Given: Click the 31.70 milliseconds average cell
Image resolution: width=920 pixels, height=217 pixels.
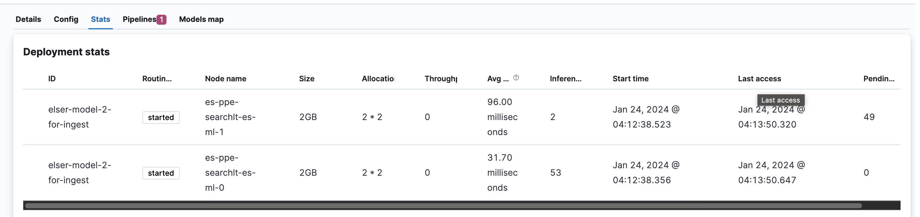Looking at the screenshot, I should 502,173.
